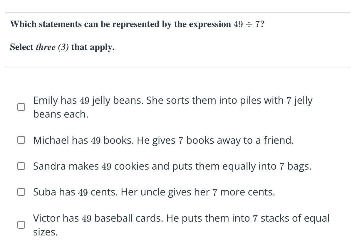Click the Suba has 49 cents answer text
The image size is (352, 251).
pyautogui.click(x=154, y=192)
